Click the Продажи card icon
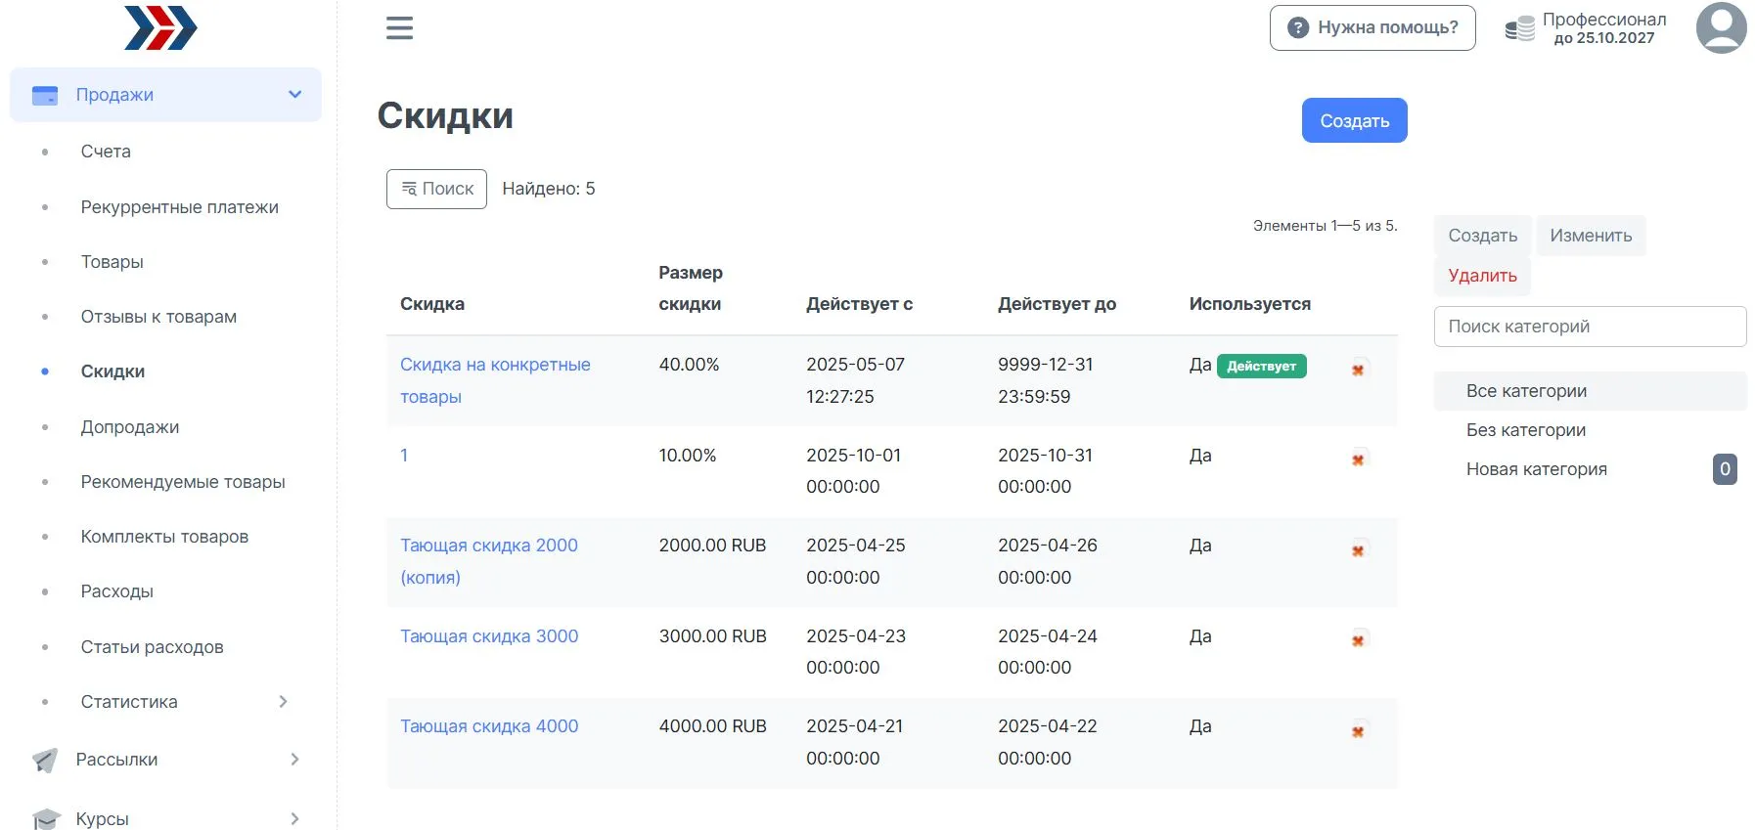This screenshot has width=1755, height=830. [x=45, y=95]
